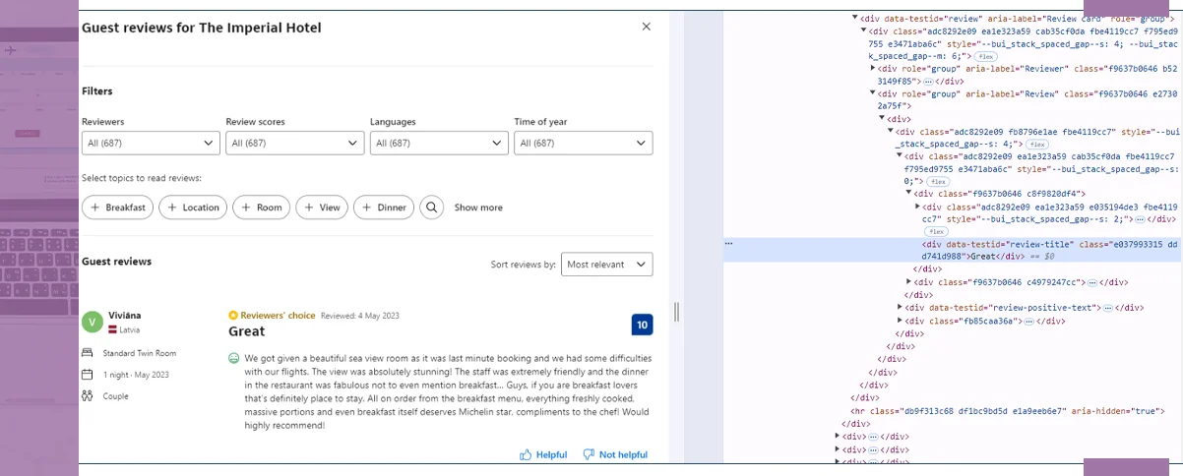This screenshot has width=1183, height=476.
Task: Click the Latvia flag icon
Action: point(113,330)
